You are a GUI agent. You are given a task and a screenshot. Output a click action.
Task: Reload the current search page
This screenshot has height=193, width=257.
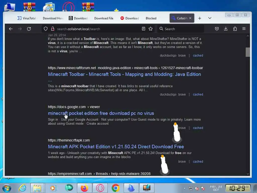pos(29,29)
